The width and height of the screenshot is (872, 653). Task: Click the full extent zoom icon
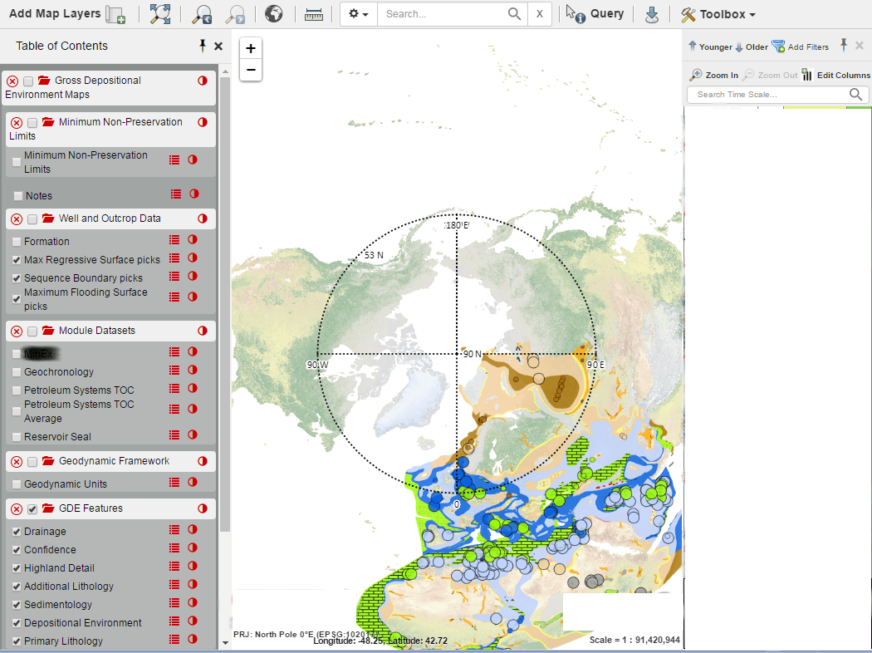tap(159, 14)
